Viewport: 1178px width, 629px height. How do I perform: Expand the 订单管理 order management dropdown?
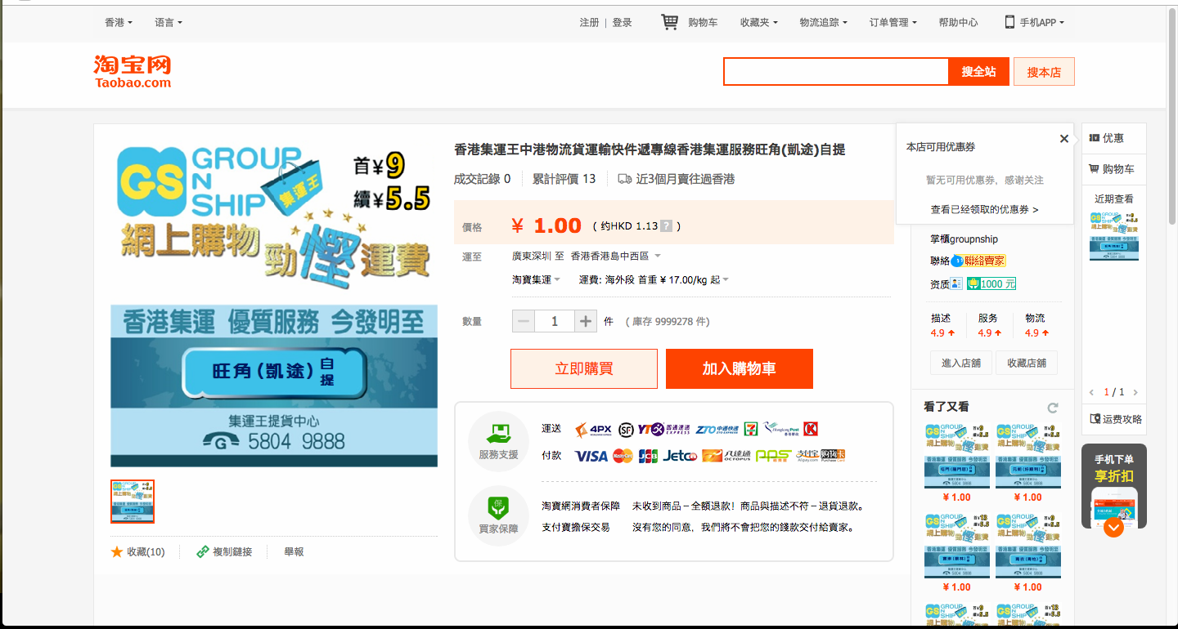point(893,22)
